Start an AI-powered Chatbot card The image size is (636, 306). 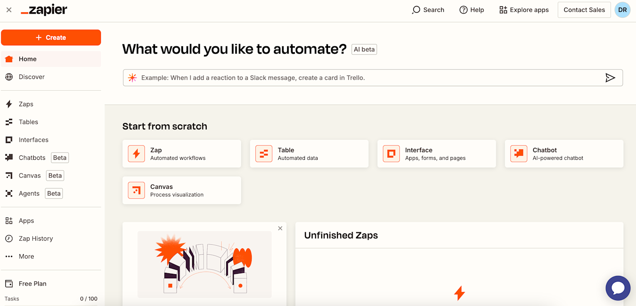[x=564, y=154]
